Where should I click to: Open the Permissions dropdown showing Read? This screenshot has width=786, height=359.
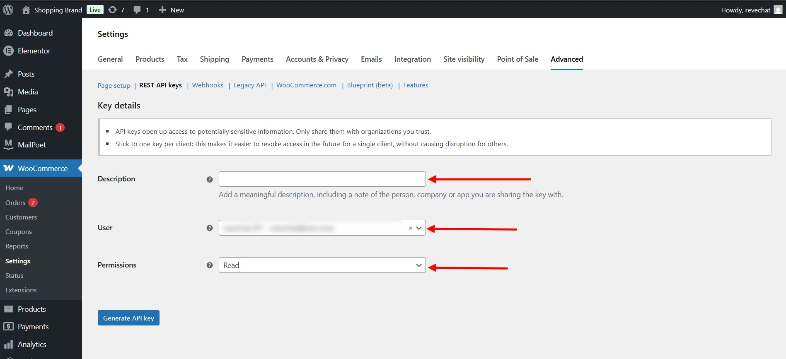tap(322, 265)
